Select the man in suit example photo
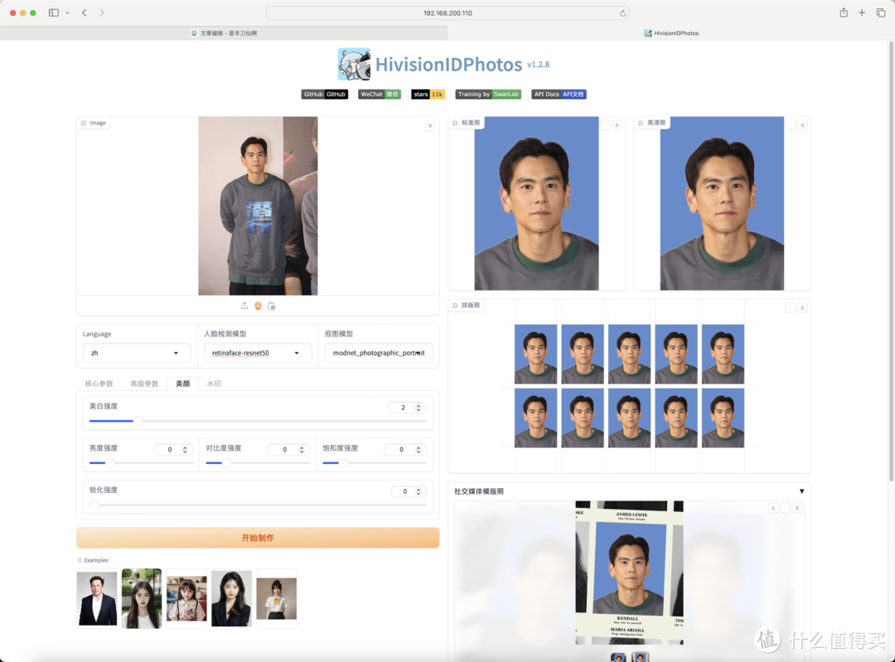The image size is (895, 662). click(x=97, y=598)
